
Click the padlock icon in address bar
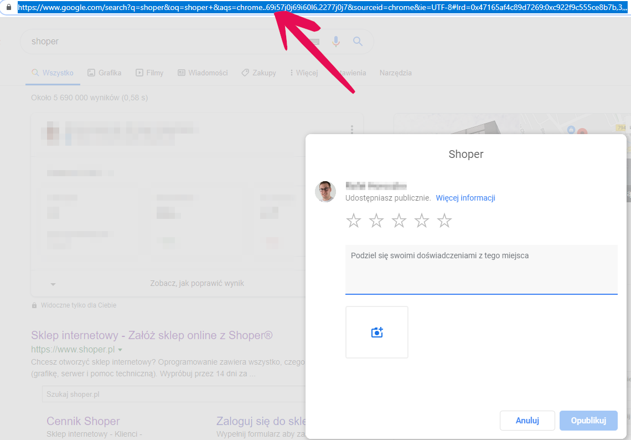pos(8,8)
